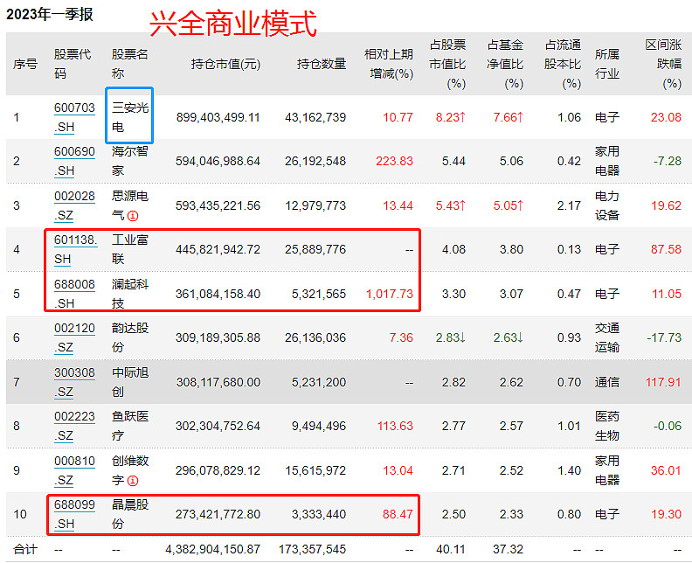Click the 股票代码 column header
The height and width of the screenshot is (563, 692).
click(x=73, y=65)
